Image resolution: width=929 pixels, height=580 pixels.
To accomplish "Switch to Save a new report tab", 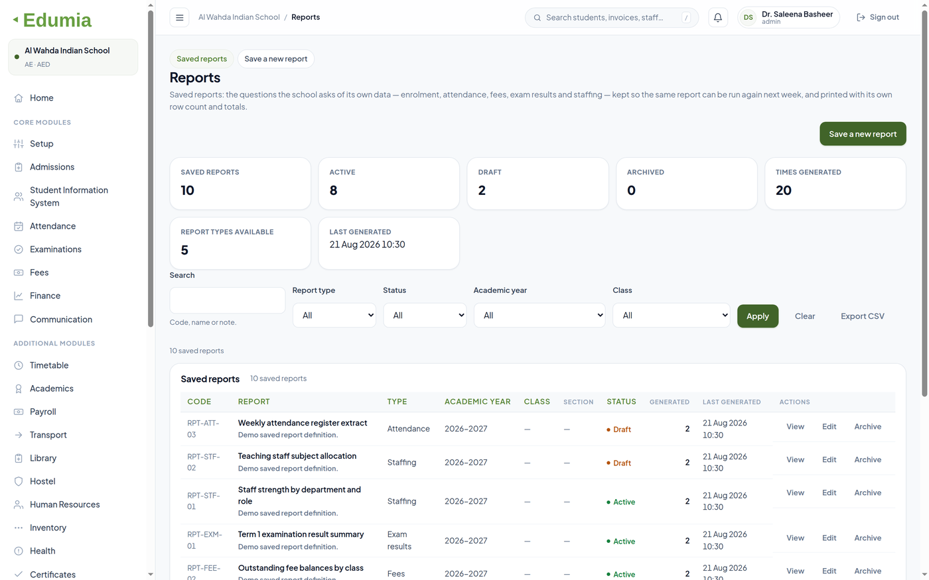I will click(276, 59).
